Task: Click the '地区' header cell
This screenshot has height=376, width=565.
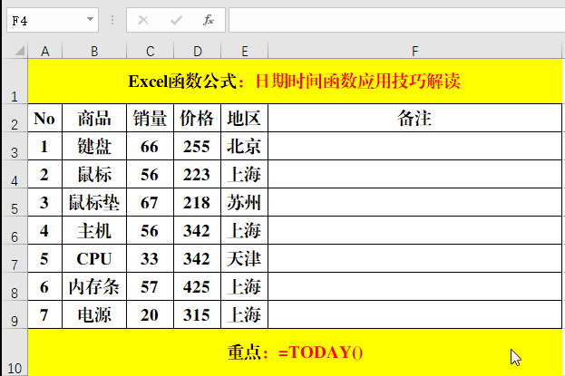Action: pos(245,118)
